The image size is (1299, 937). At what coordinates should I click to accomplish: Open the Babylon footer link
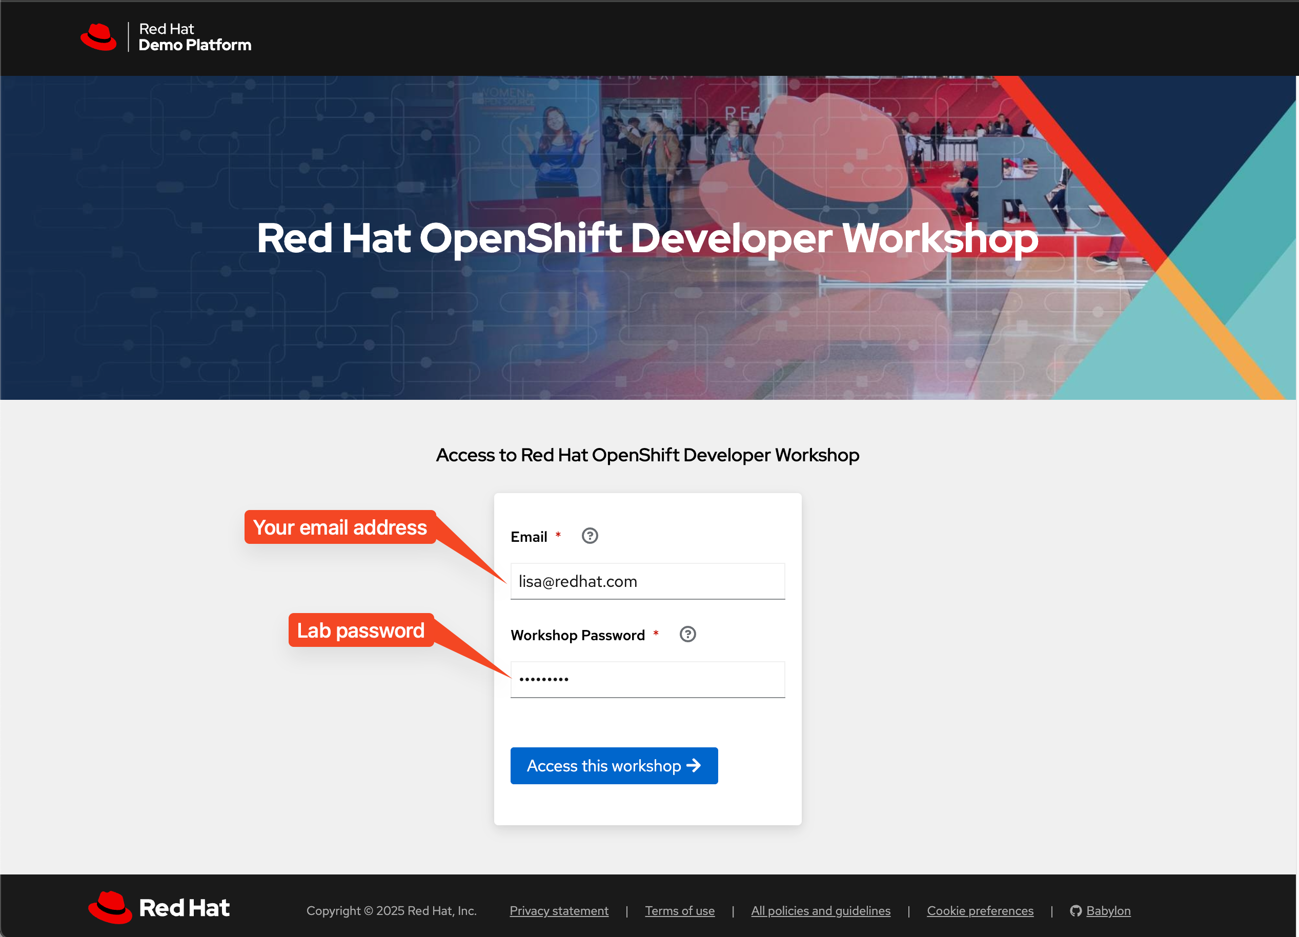click(x=1108, y=911)
